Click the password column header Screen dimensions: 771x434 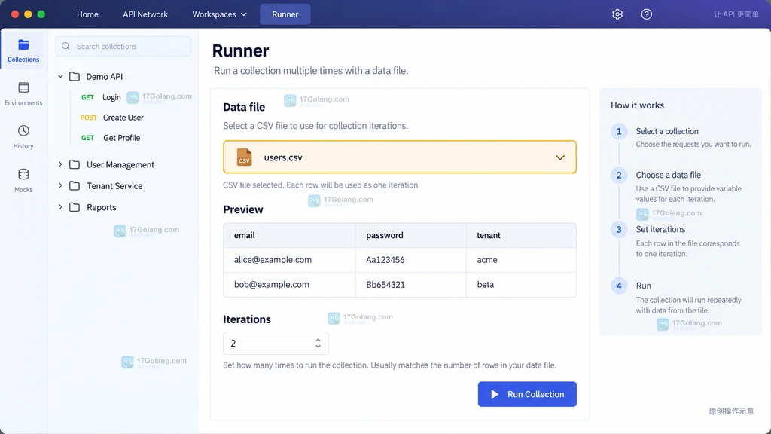coord(410,235)
